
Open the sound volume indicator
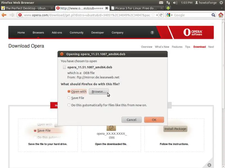point(175,3)
